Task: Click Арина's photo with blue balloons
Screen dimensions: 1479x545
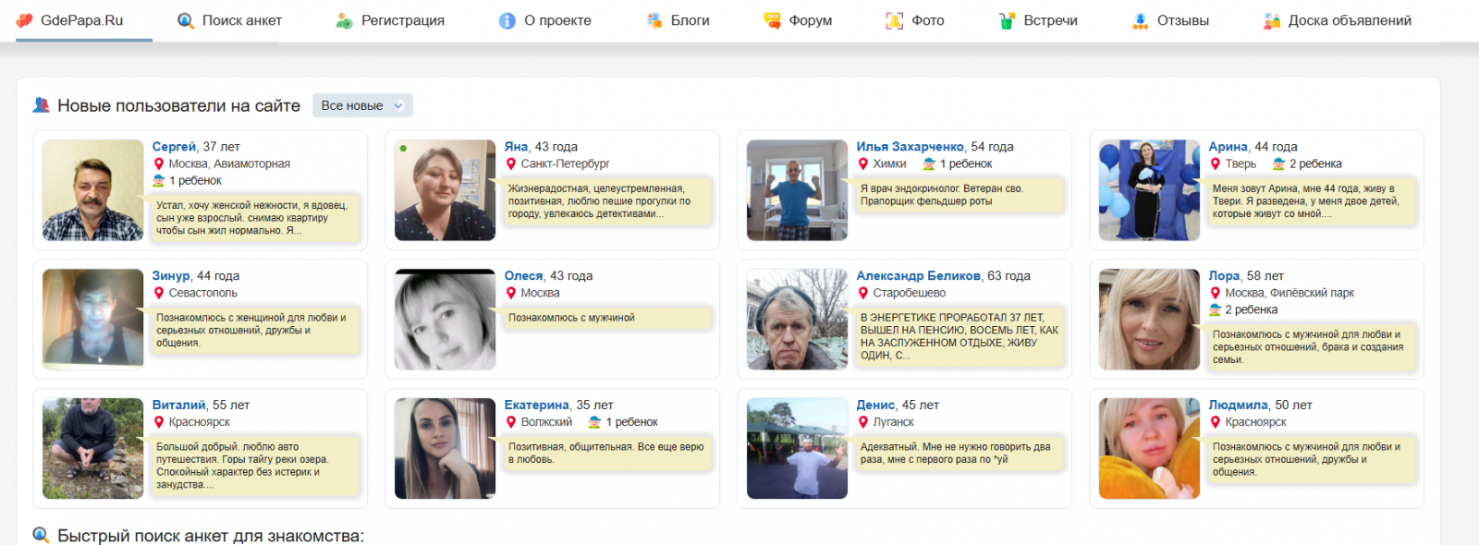Action: click(1149, 190)
